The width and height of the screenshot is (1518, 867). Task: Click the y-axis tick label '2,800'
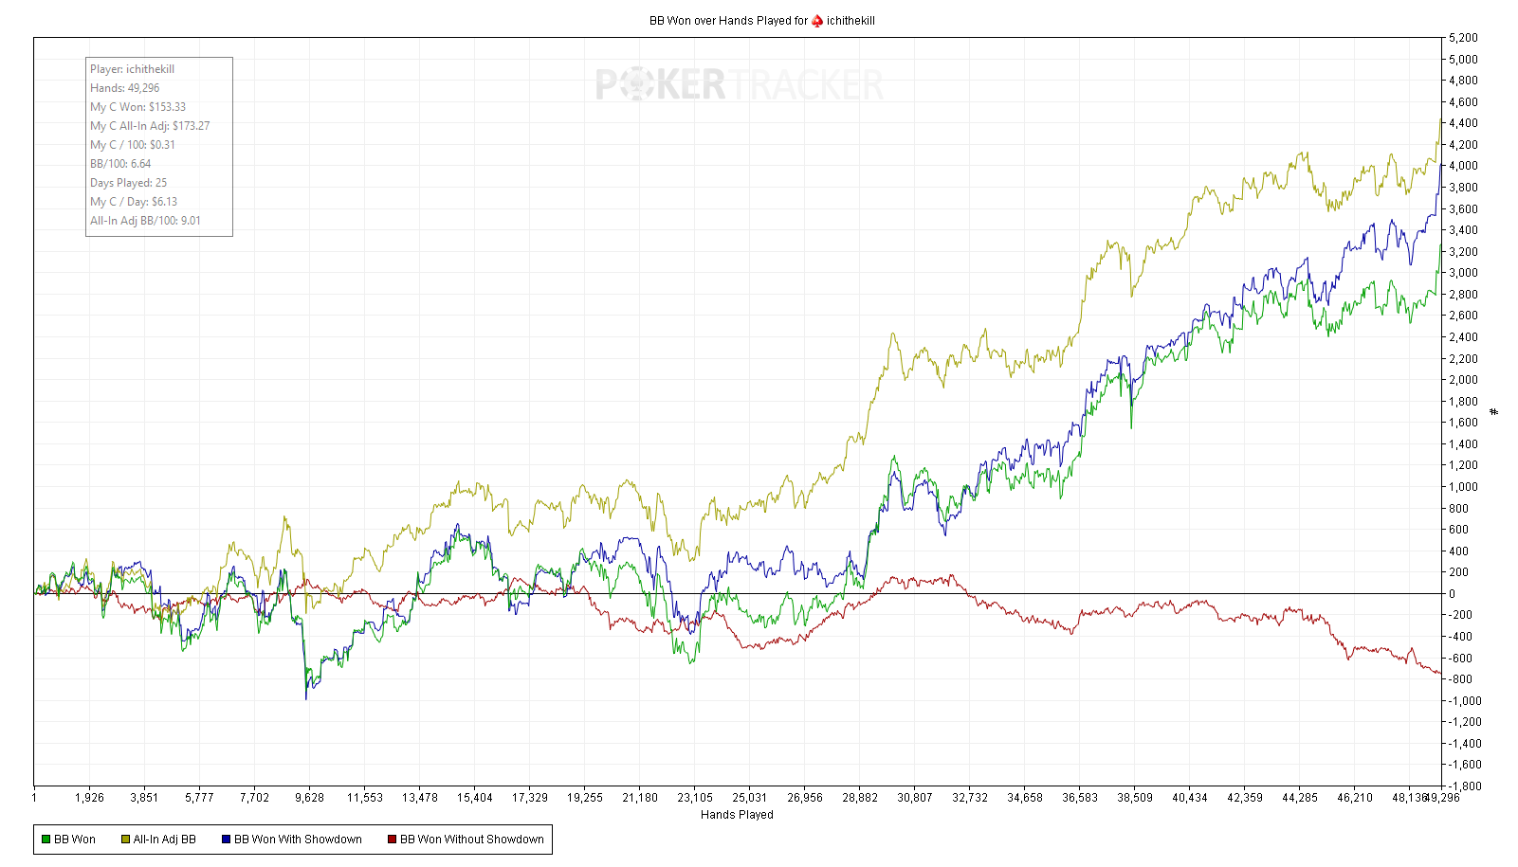1463,295
